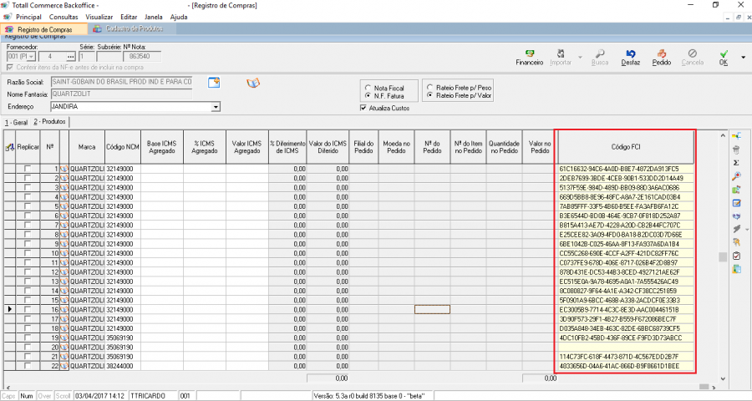Open the Consultas menu
This screenshot has height=401, width=752.
(64, 17)
